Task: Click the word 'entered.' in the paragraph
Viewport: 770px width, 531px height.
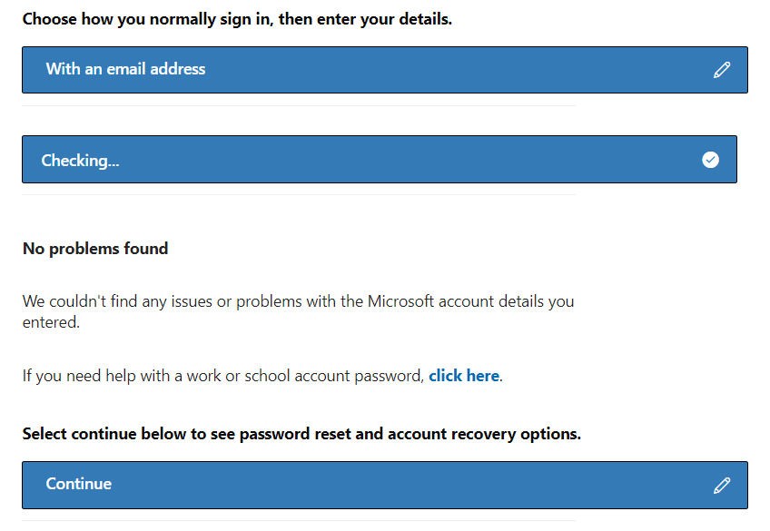Action: click(51, 322)
